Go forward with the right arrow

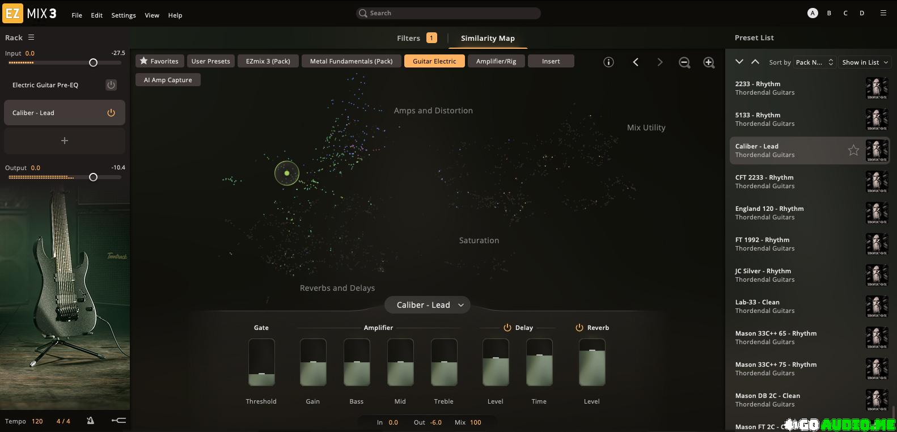pyautogui.click(x=659, y=62)
